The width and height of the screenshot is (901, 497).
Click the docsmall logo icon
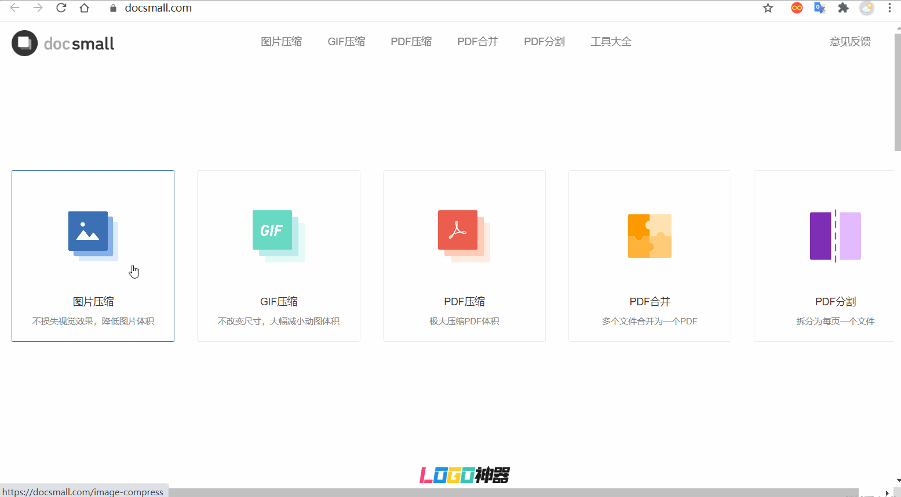pos(24,43)
